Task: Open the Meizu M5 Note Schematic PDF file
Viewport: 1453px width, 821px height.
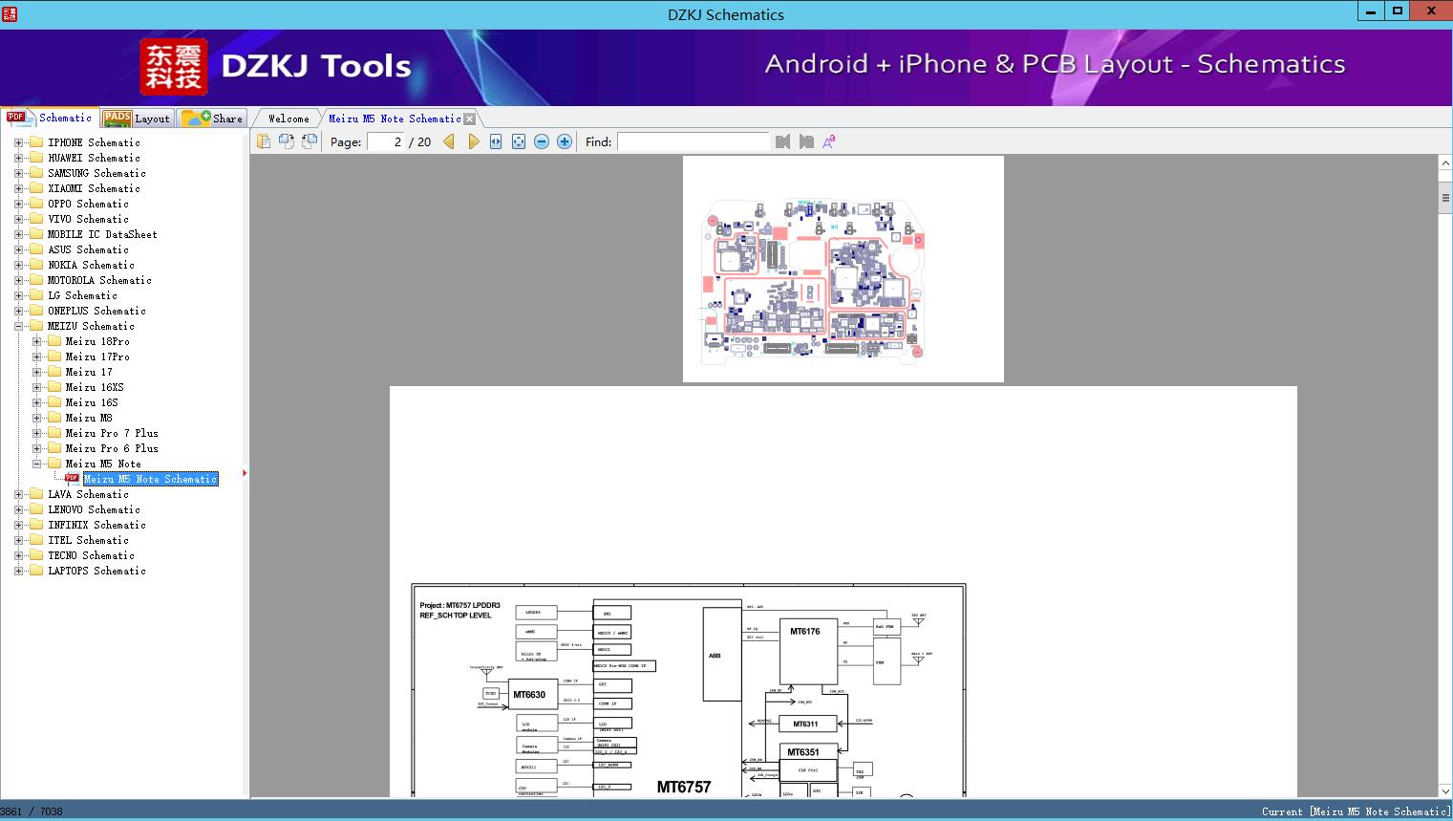Action: tap(151, 479)
